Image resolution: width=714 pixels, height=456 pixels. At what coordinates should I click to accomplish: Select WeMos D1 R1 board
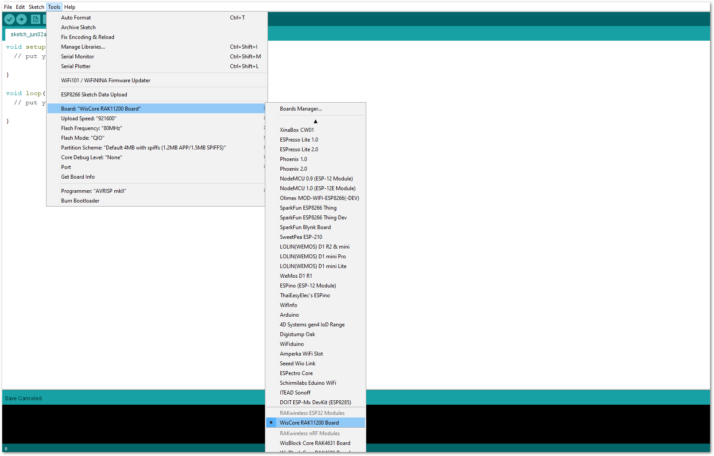(315, 276)
